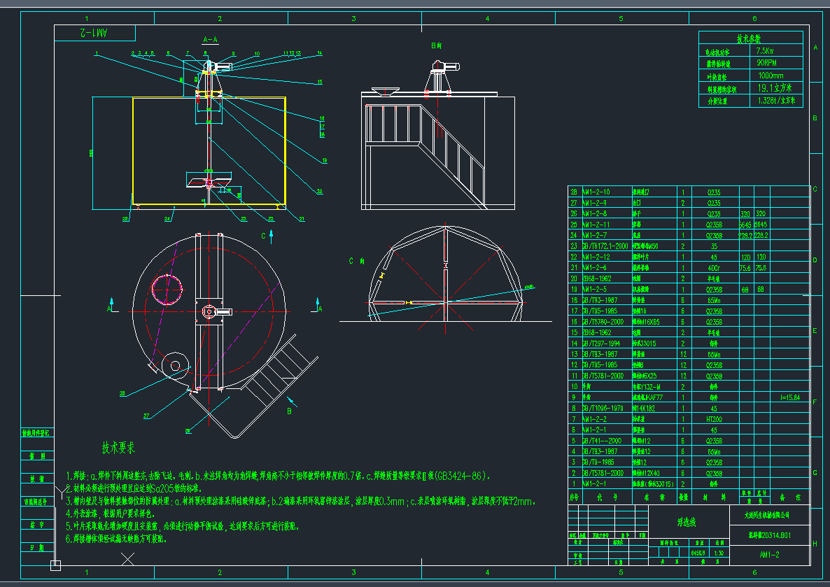Select the 浮选线 title block text

[x=687, y=523]
